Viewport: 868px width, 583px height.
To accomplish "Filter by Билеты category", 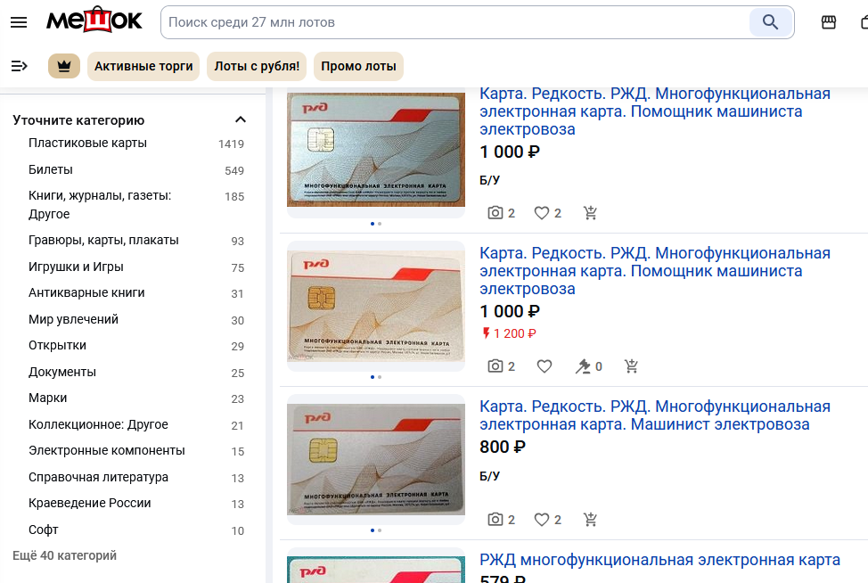I will [x=51, y=169].
